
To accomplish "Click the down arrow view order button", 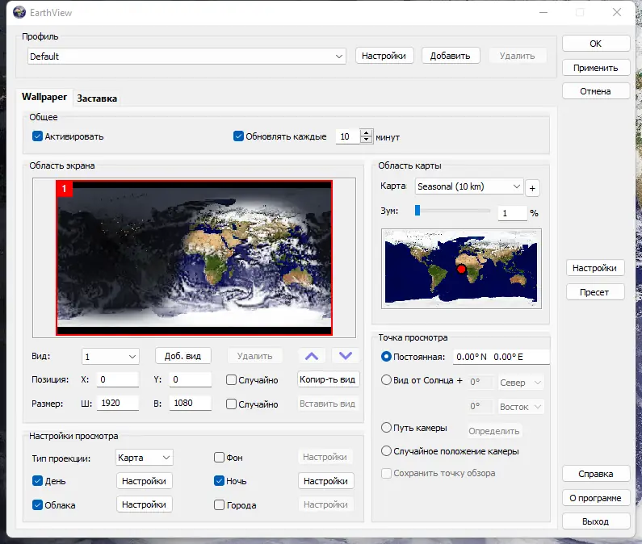I will click(x=345, y=356).
